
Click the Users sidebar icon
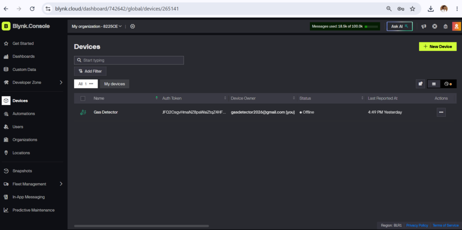click(x=6, y=127)
